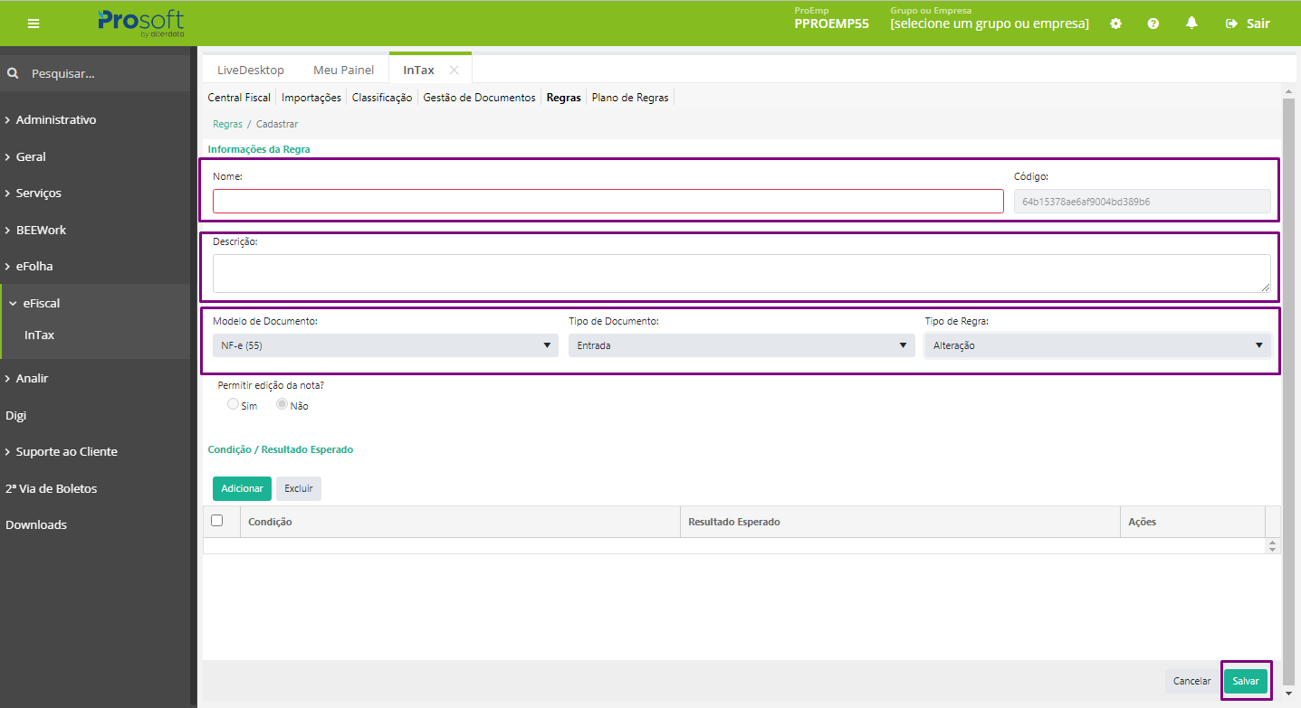The width and height of the screenshot is (1301, 708).
Task: Open the notifications bell icon
Action: click(1191, 23)
